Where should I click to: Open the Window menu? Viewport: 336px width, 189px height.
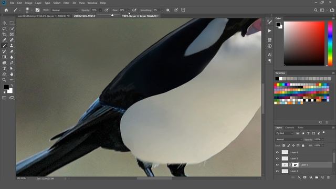[92, 3]
